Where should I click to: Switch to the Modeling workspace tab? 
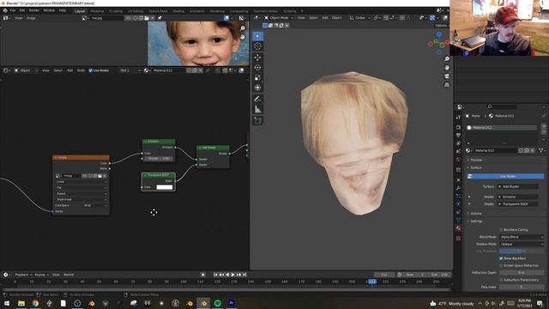(97, 11)
